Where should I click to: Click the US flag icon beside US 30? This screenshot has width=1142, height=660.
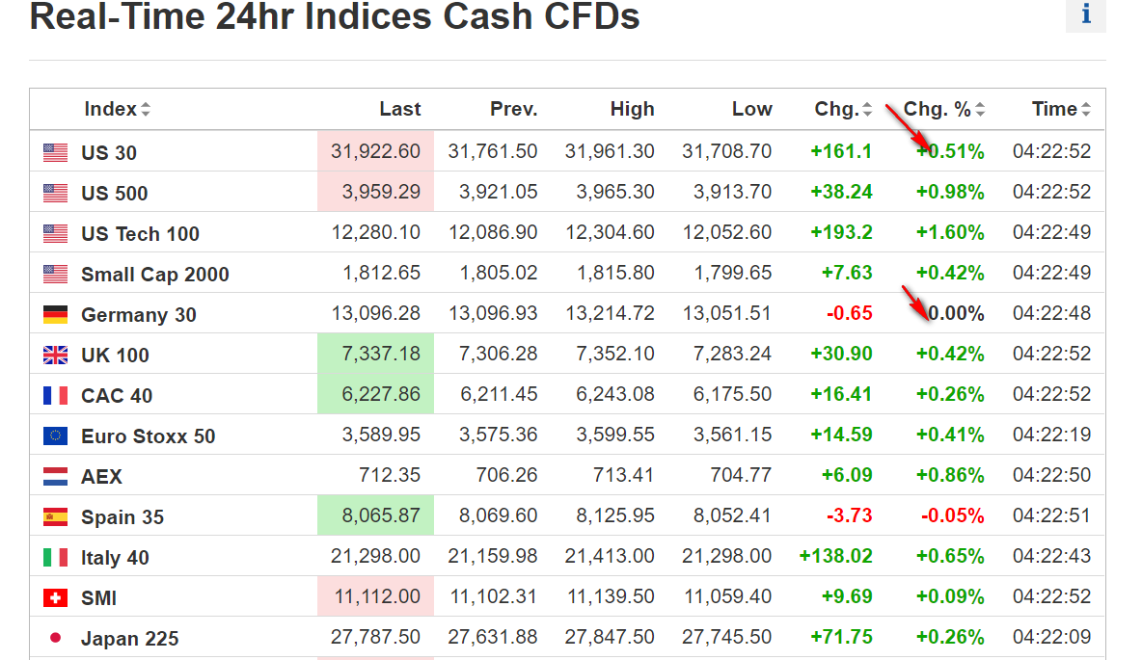56,152
